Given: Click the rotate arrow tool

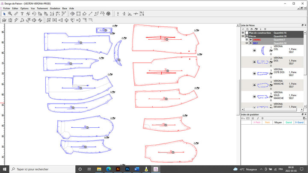Looking at the screenshot, I should (x=34, y=14).
